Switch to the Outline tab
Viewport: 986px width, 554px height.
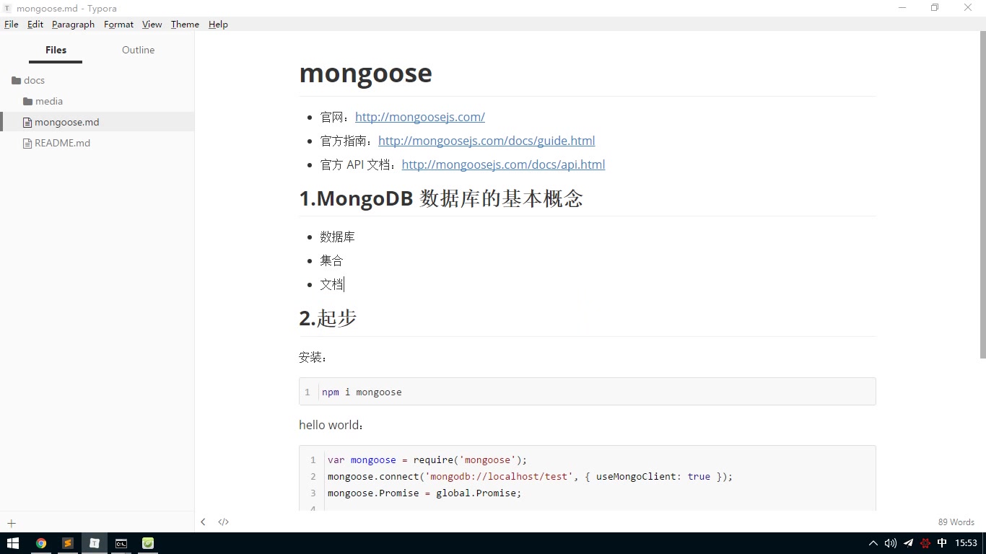[138, 50]
